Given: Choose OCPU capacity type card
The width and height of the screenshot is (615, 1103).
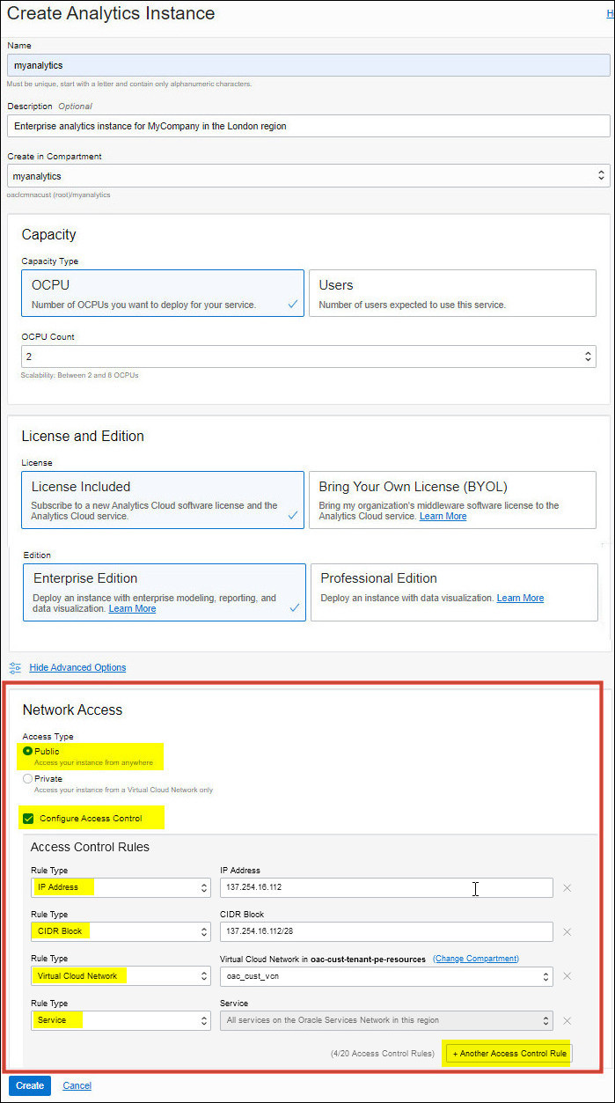Looking at the screenshot, I should (x=163, y=293).
